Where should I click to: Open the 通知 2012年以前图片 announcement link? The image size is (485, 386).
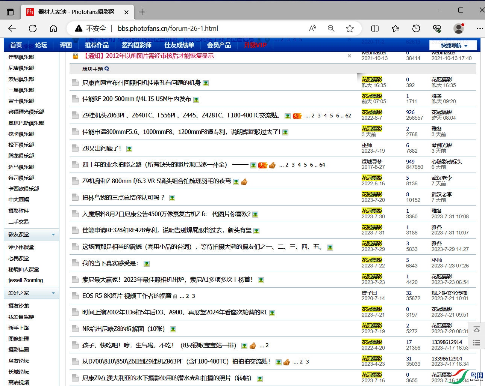click(149, 56)
